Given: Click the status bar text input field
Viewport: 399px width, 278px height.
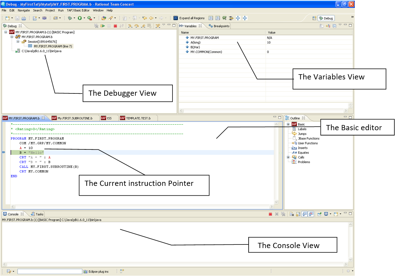Looking at the screenshot, I should 50,271.
